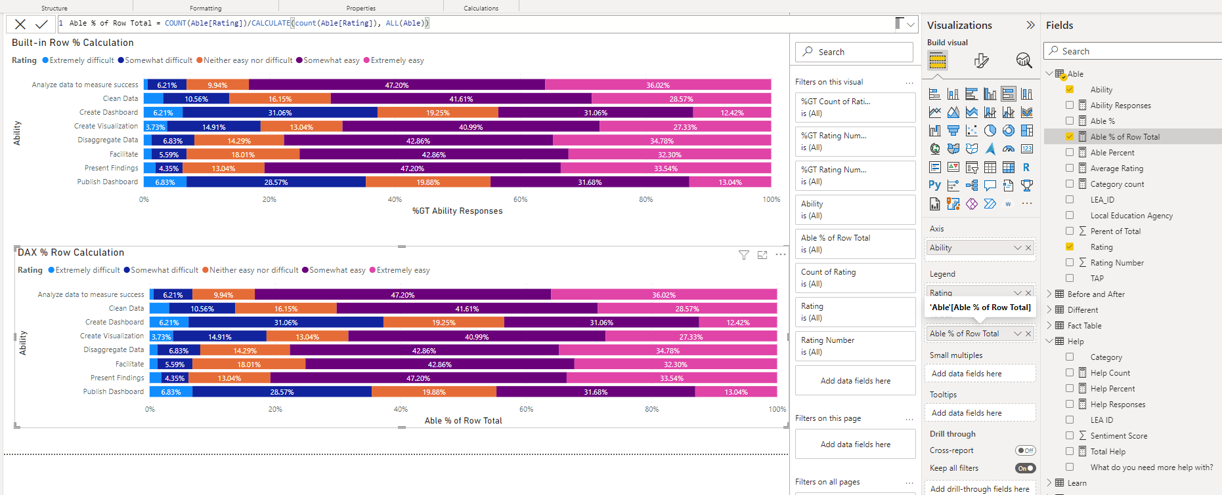The image size is (1222, 495).
Task: Check the Average Rating field
Action: [x=1070, y=168]
